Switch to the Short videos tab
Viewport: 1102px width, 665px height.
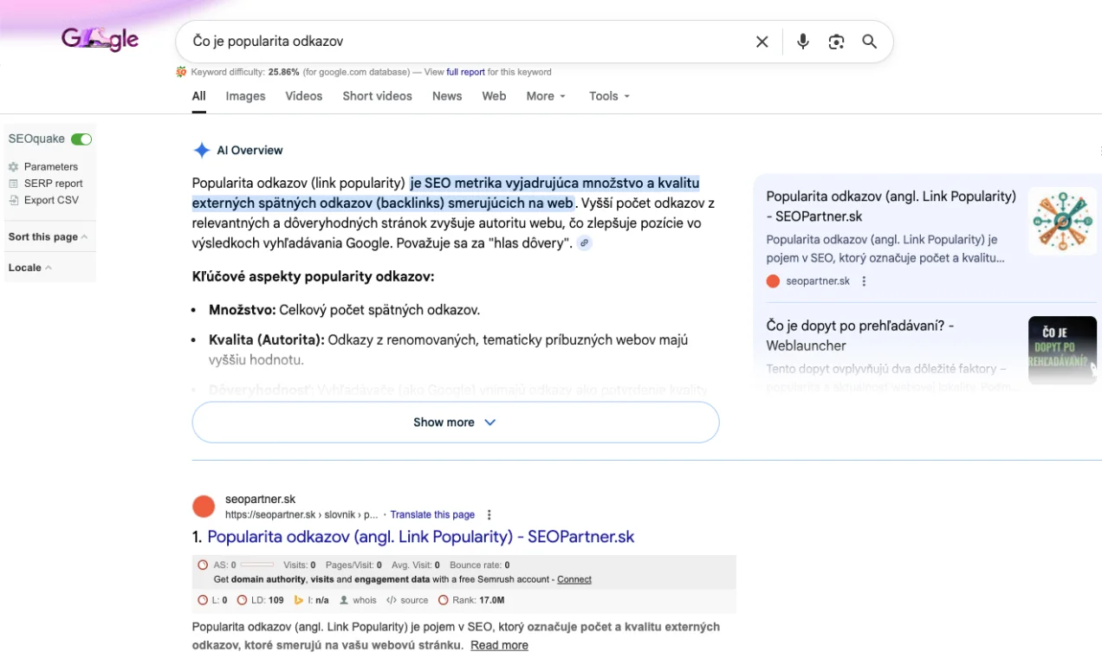point(377,96)
